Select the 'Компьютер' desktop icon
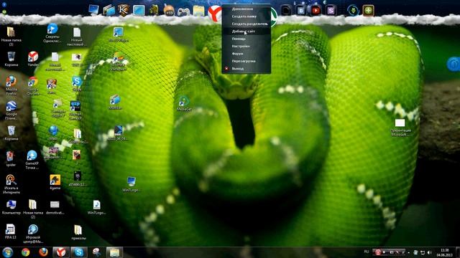 [11, 207]
